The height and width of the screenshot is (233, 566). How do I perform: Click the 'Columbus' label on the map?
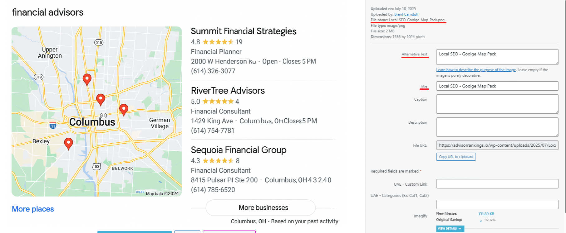click(92, 122)
